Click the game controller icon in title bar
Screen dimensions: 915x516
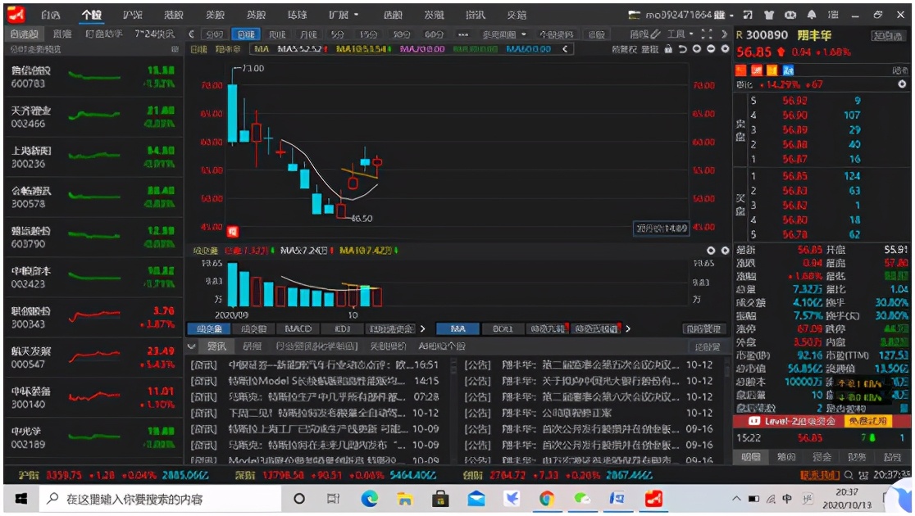tap(790, 15)
